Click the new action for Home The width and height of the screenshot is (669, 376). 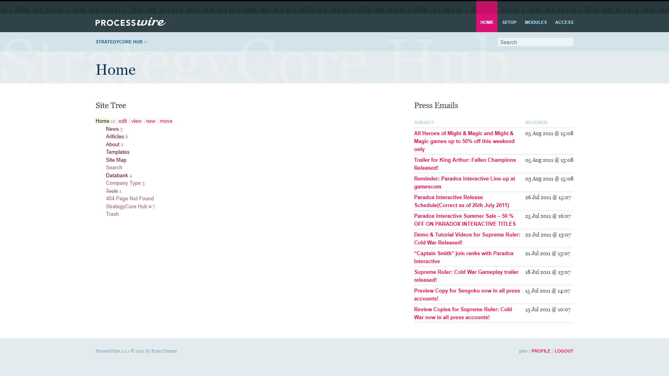point(151,121)
